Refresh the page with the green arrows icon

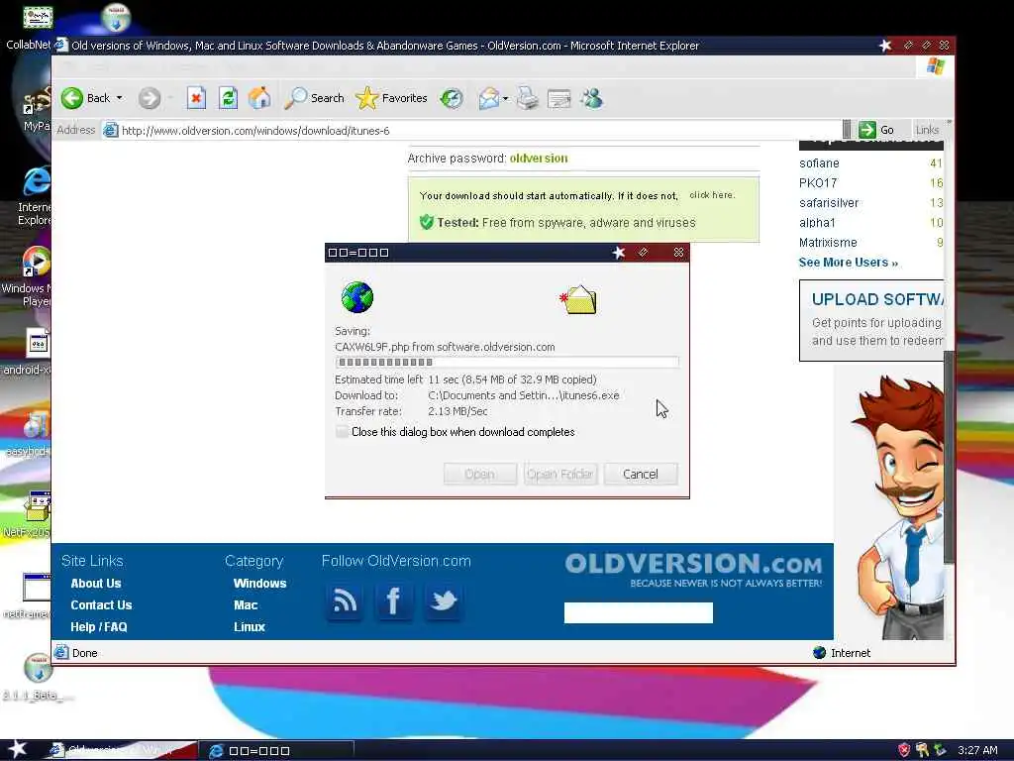(x=228, y=98)
